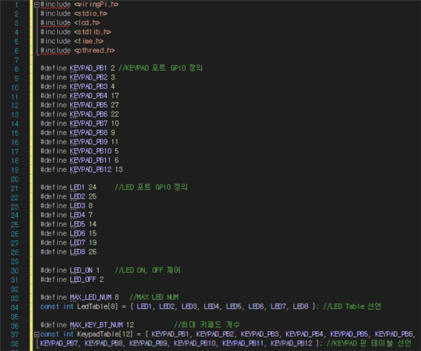Click the //MAX LED NUM comment
The width and height of the screenshot is (421, 351).
(x=154, y=297)
